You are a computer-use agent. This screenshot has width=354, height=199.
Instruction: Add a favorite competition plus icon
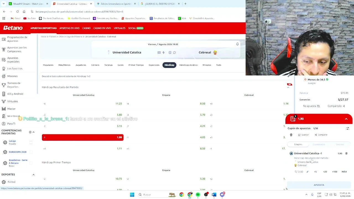coord(30,132)
